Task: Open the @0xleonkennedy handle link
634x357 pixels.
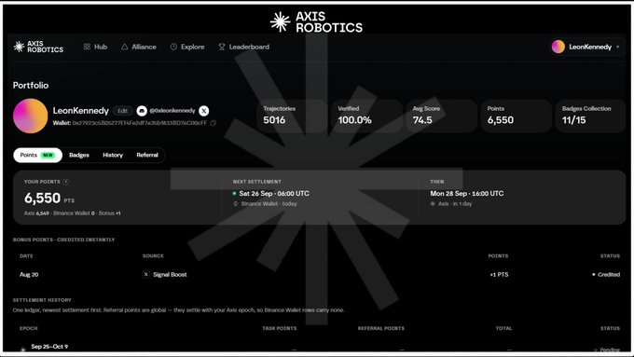Action: [172, 111]
